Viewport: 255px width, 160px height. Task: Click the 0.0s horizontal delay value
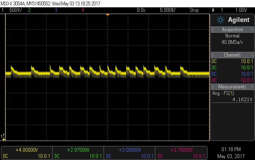point(141,10)
